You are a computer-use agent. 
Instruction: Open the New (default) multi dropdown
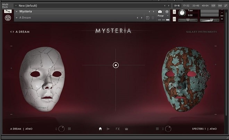(x=16, y=6)
